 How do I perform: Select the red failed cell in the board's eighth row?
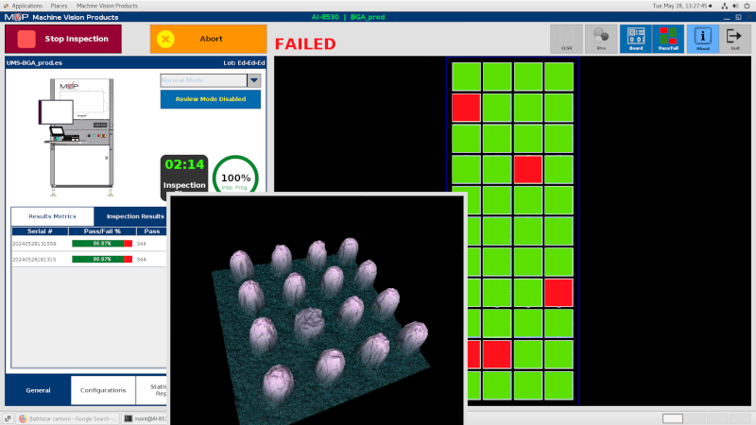click(x=558, y=293)
